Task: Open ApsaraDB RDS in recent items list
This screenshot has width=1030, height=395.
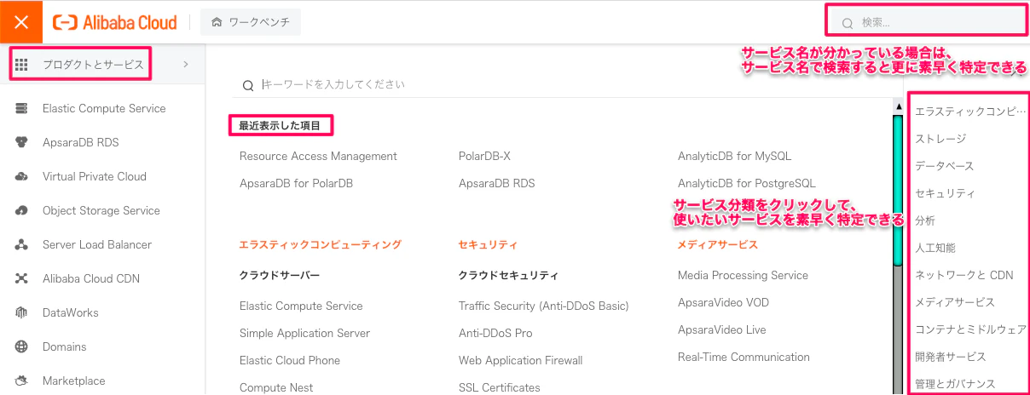Action: point(497,184)
